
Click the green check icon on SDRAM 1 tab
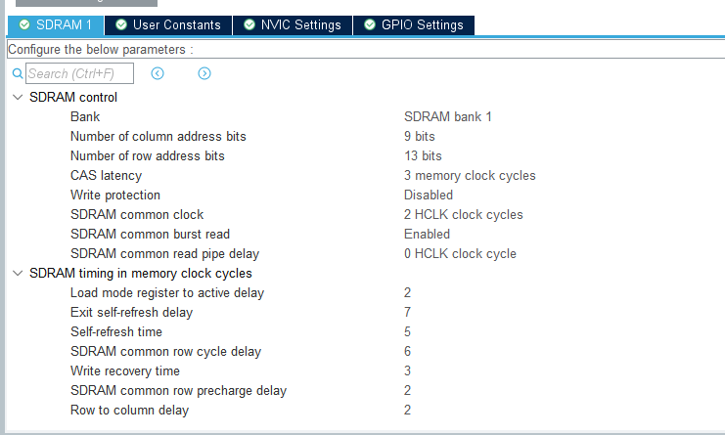coord(23,24)
